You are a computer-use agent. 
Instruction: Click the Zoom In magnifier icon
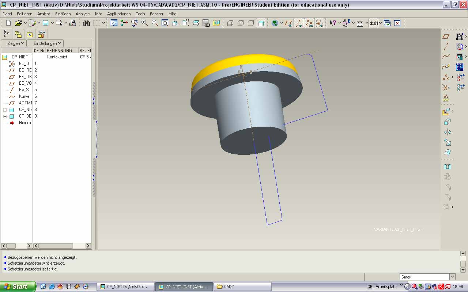144,23
